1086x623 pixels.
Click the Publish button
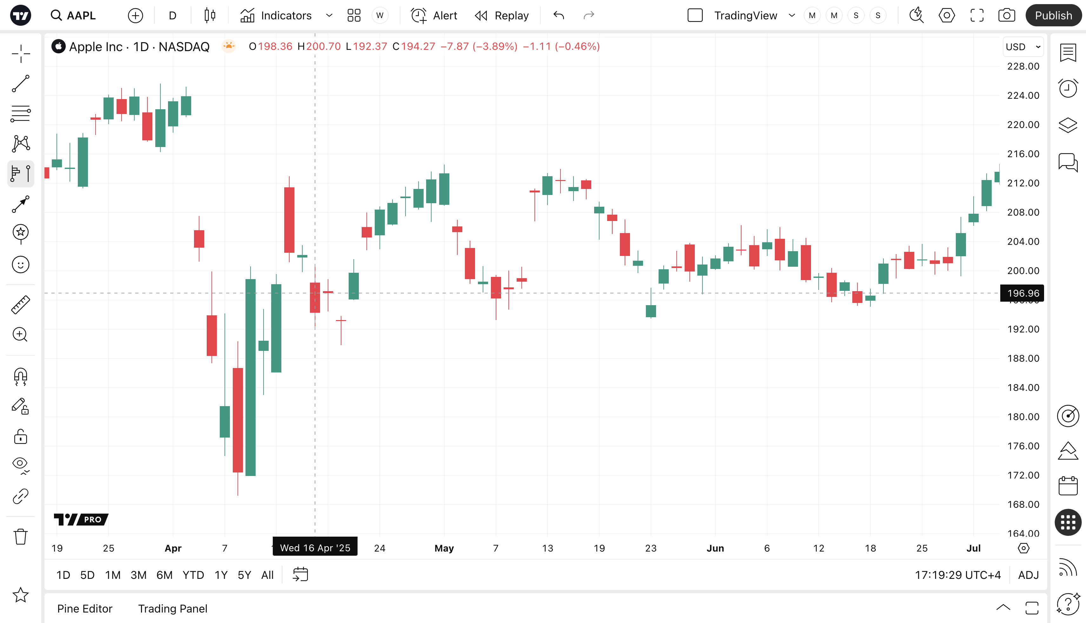(1053, 16)
